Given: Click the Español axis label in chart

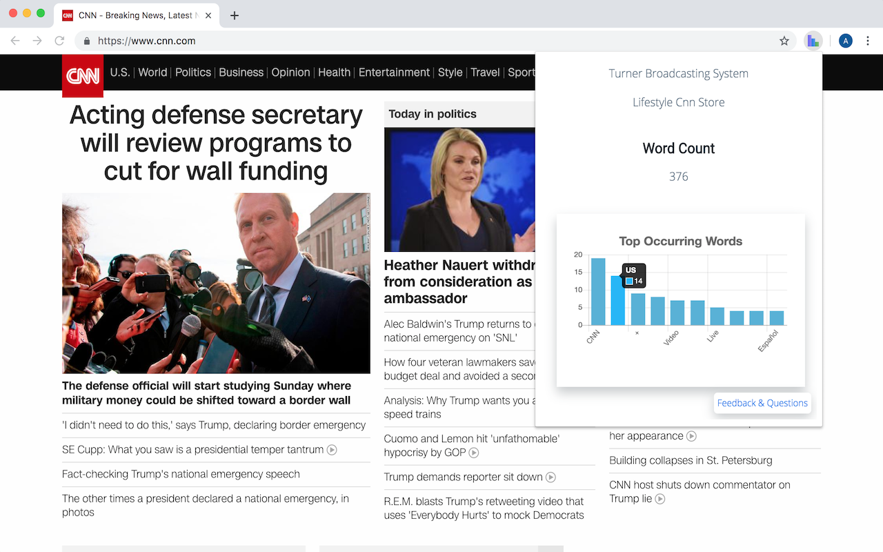Looking at the screenshot, I should [x=768, y=340].
